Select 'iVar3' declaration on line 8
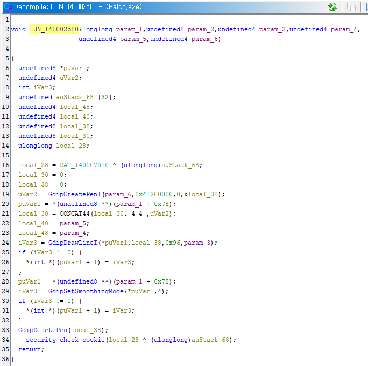 point(43,88)
